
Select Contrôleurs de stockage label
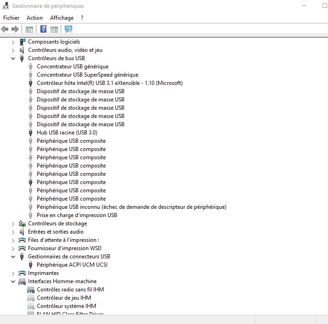[57, 223]
